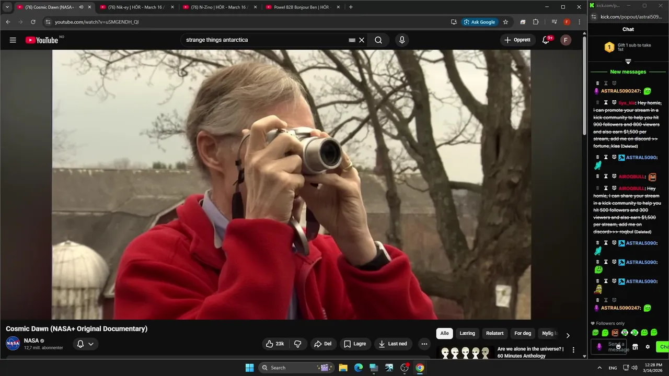Click the Opprett create button
The width and height of the screenshot is (669, 376).
[x=517, y=40]
